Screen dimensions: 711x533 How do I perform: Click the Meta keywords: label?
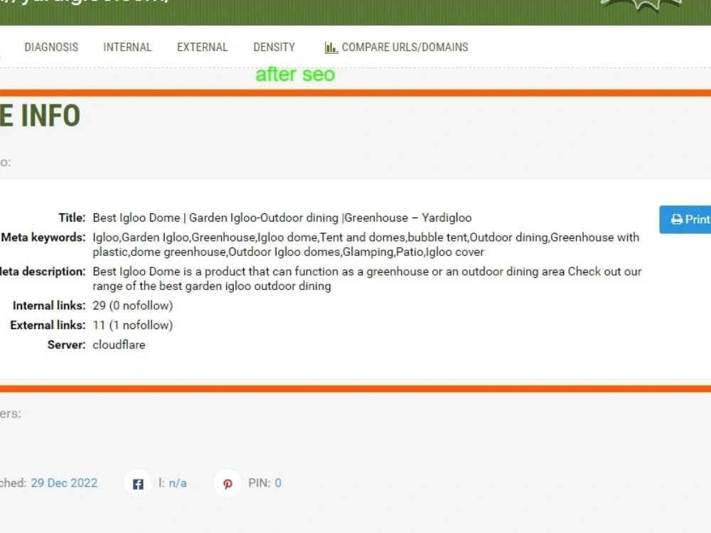(43, 237)
